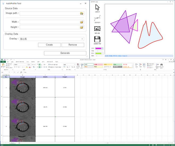Click the Excel binoculars find icon
This screenshot has height=146, width=175.
click(x=161, y=65)
